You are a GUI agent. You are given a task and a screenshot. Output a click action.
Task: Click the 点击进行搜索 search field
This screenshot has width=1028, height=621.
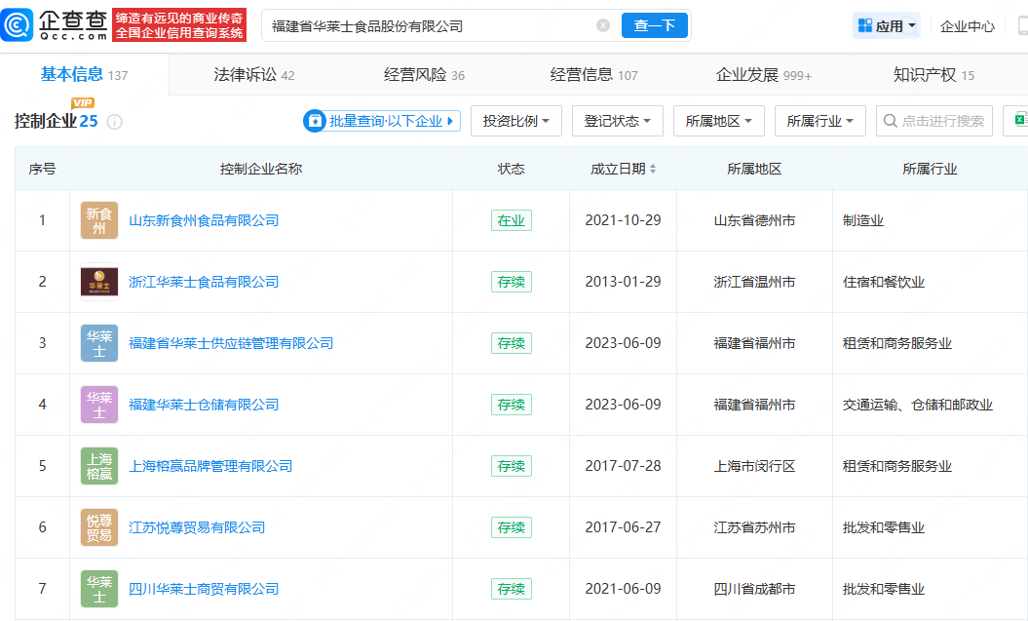pyautogui.click(x=933, y=121)
